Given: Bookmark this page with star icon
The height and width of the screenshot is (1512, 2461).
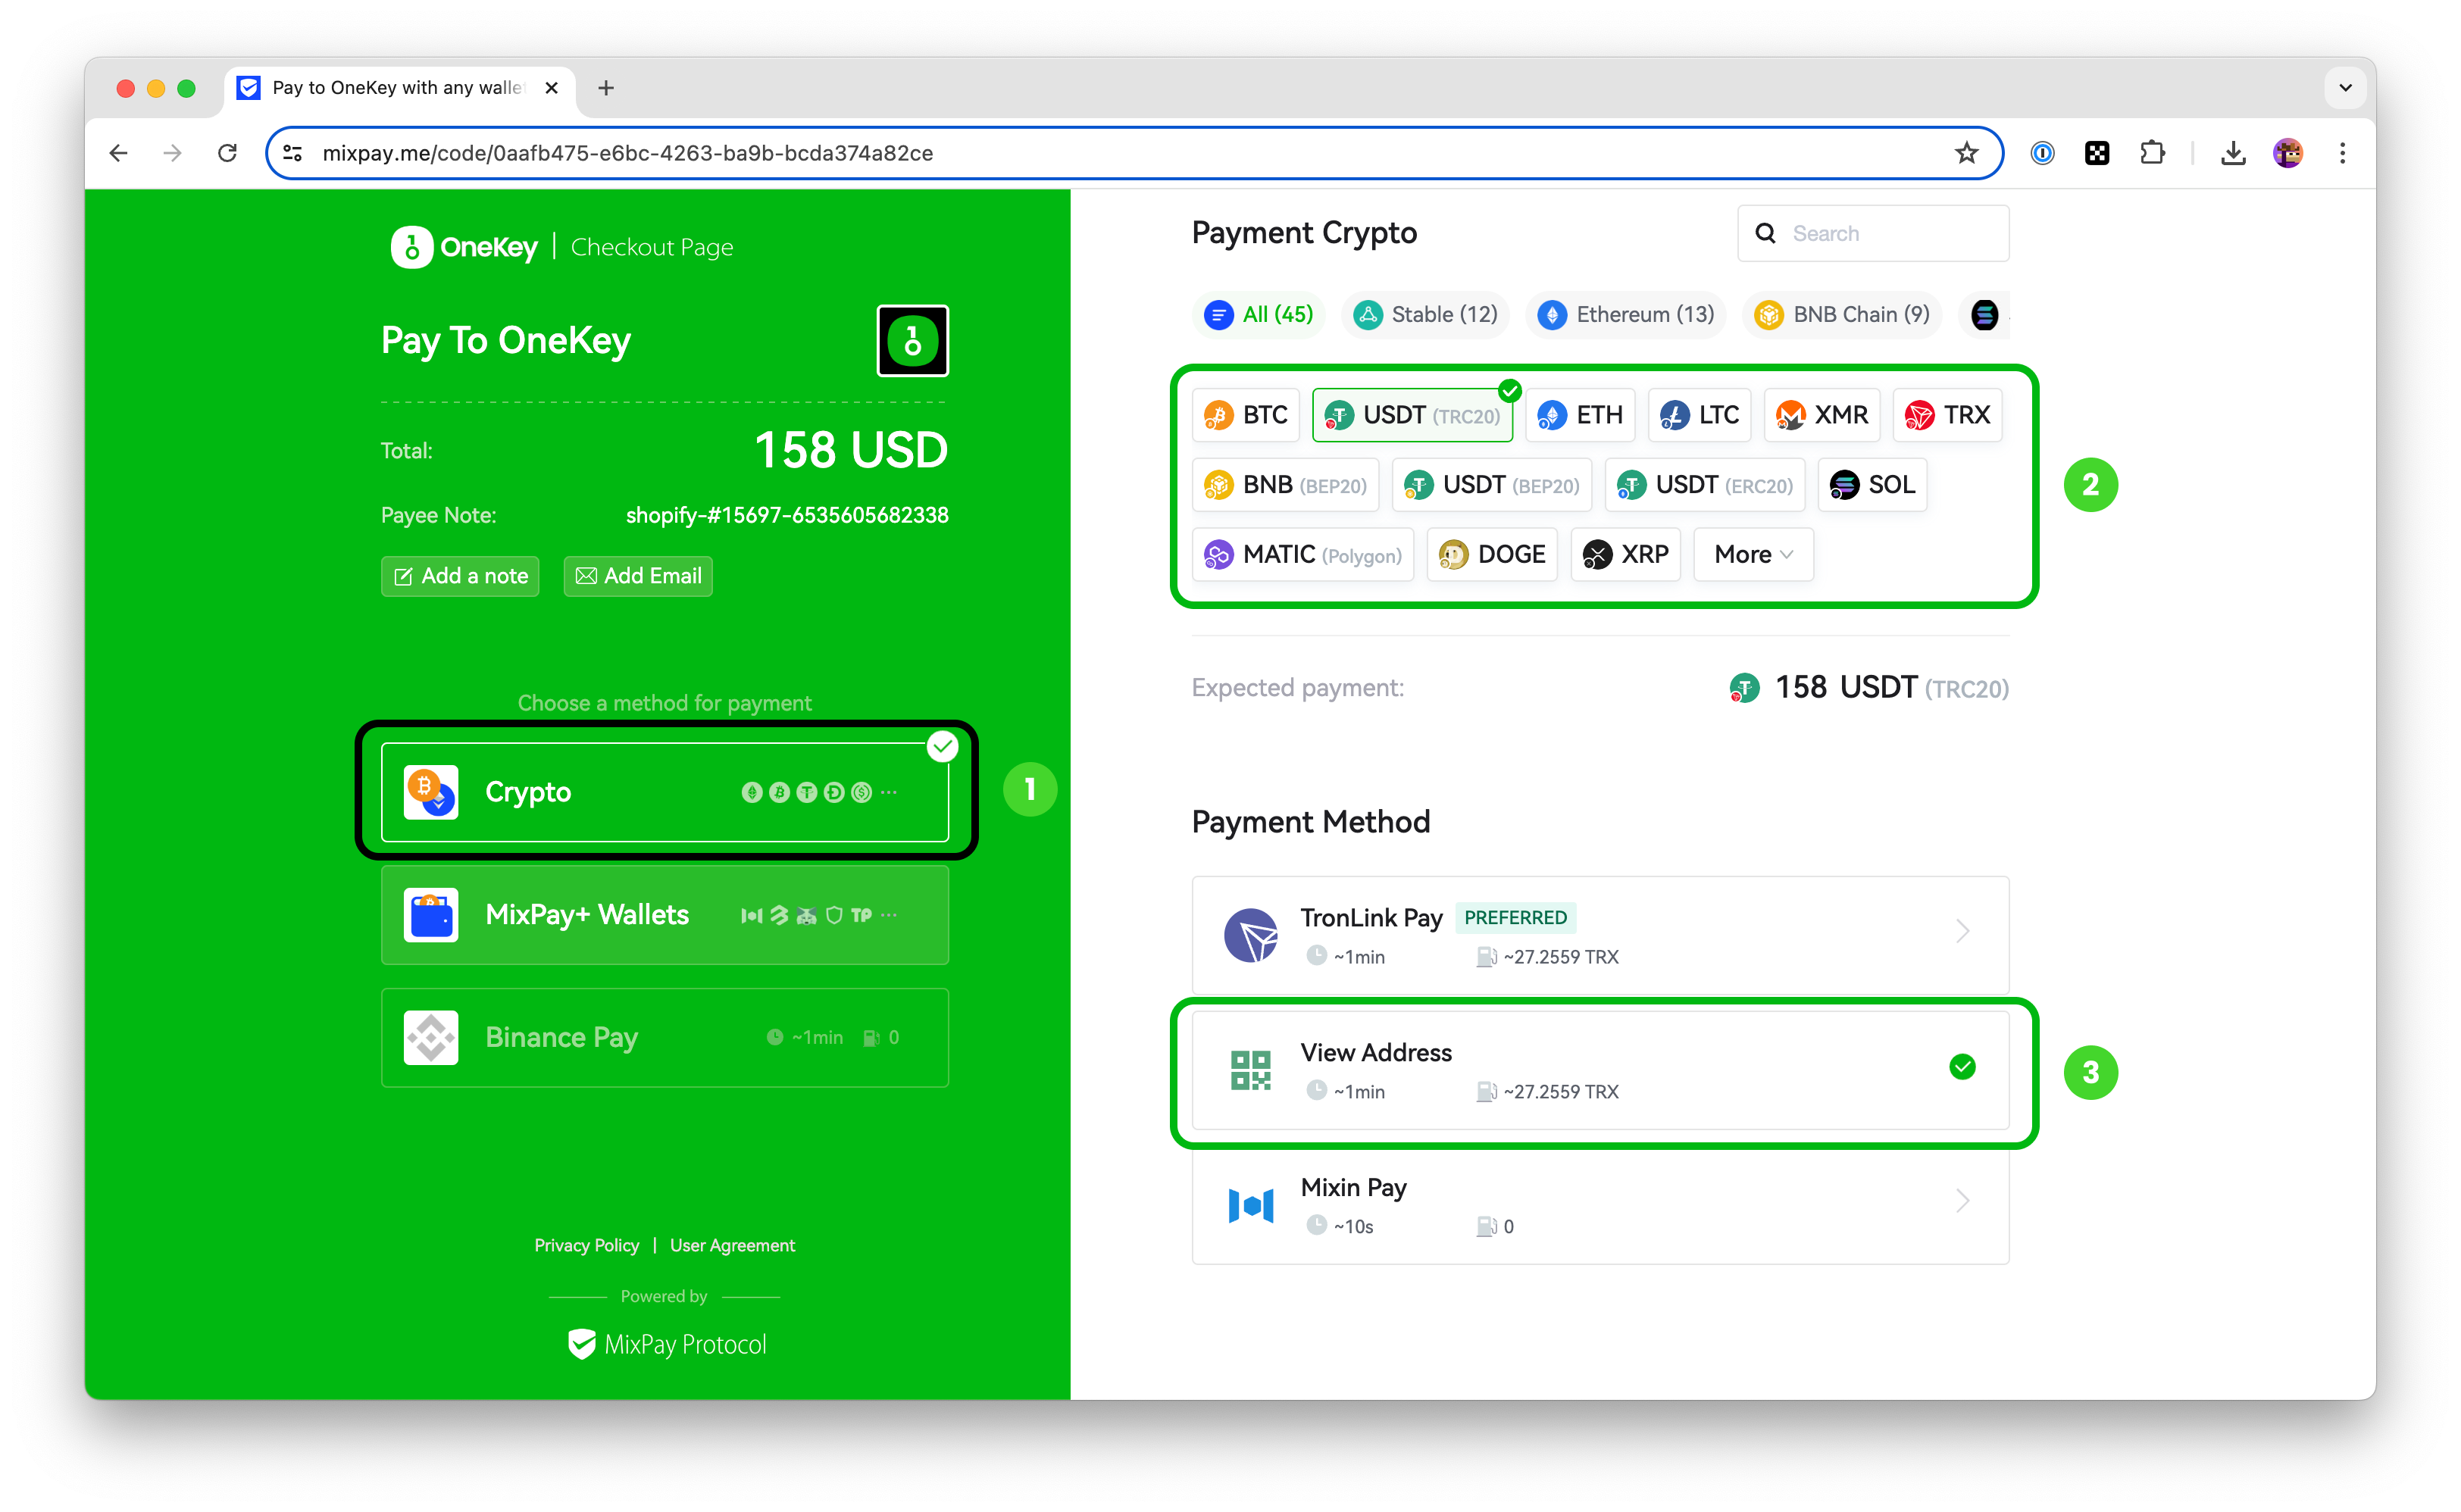Looking at the screenshot, I should click(1967, 153).
